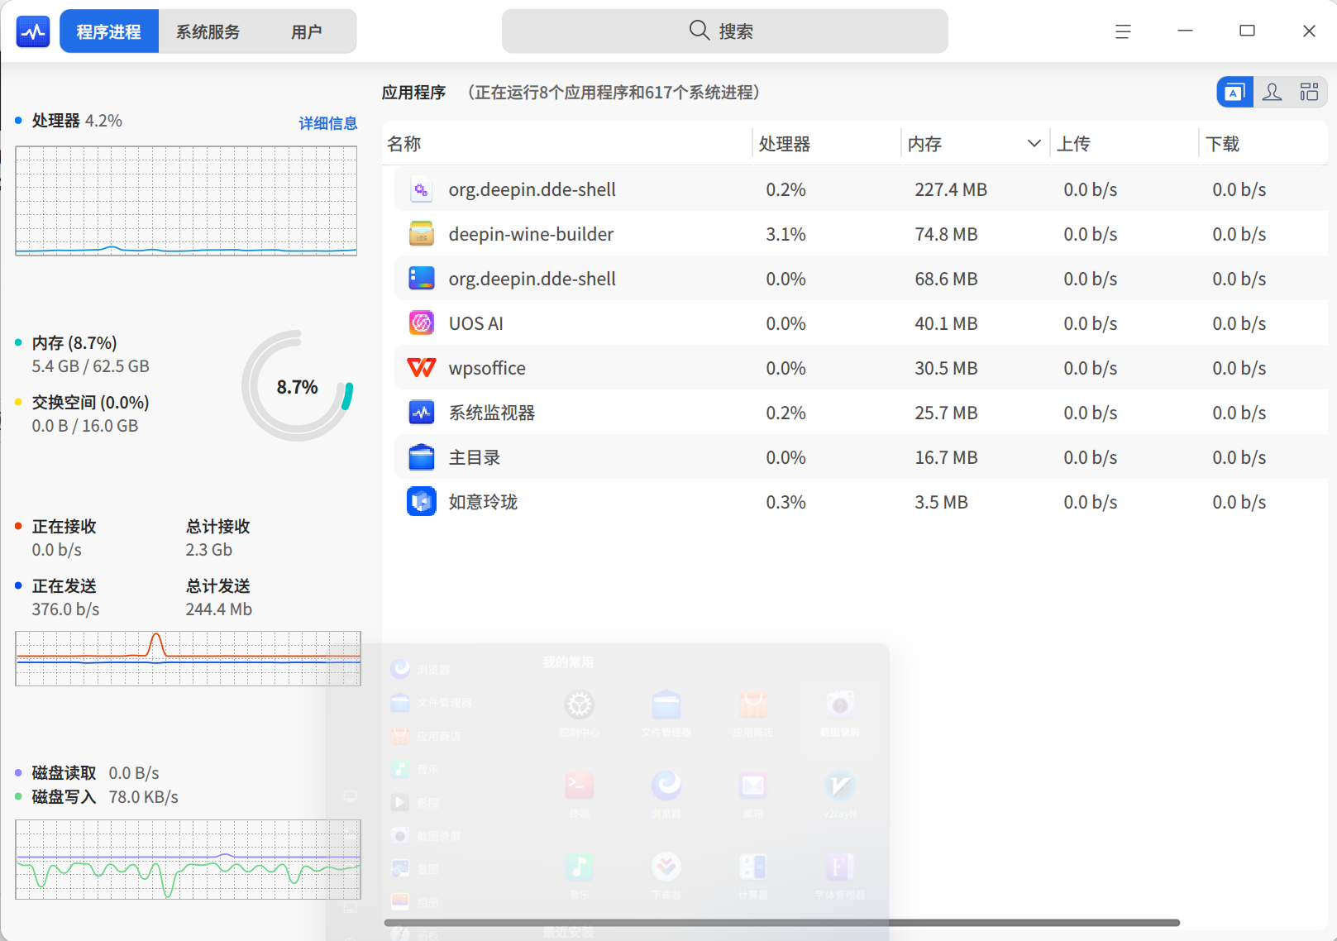
Task: Click the network traffic graph
Action: tap(188, 658)
